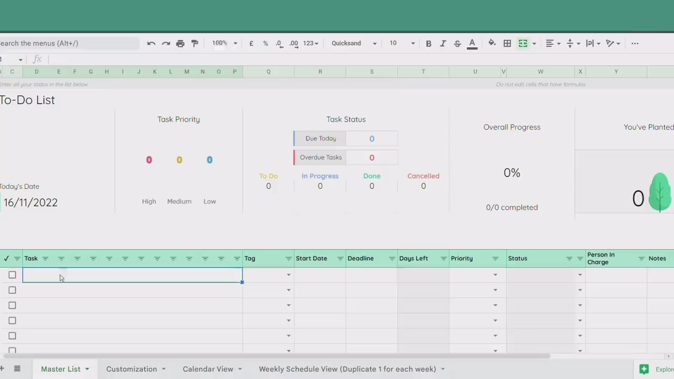Toggle Bold formatting
Image resolution: width=674 pixels, height=379 pixels.
428,43
